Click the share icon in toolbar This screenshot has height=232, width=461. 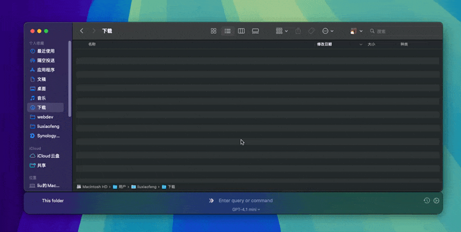pos(298,31)
